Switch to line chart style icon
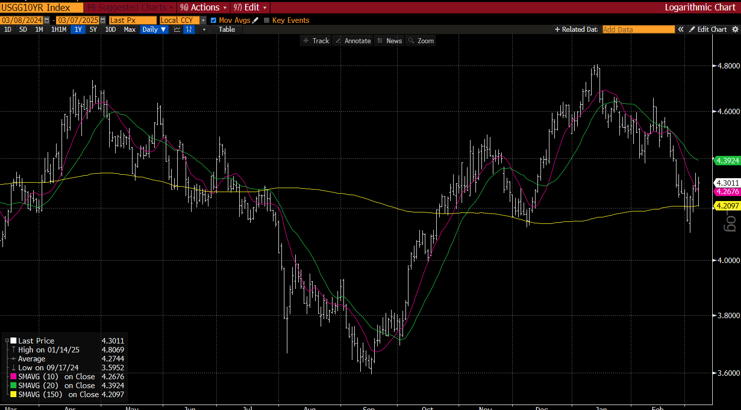 tap(177, 30)
